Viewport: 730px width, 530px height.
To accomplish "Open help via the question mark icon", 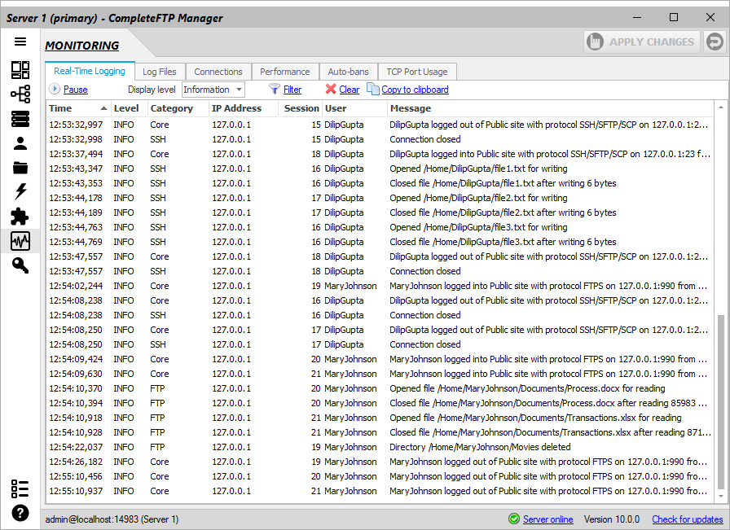I will 20,513.
